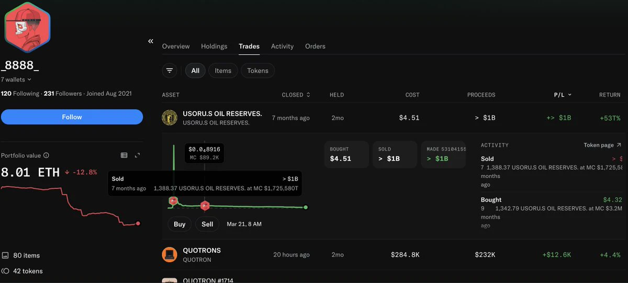The width and height of the screenshot is (628, 283).
Task: Select the All filter chip
Action: tap(195, 71)
